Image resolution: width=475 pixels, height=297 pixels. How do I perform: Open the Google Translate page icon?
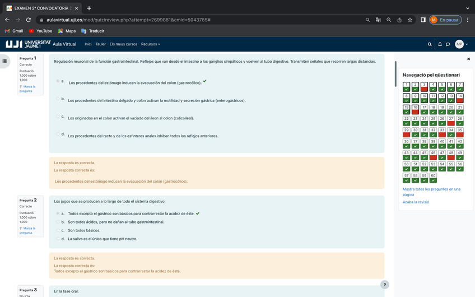[378, 20]
